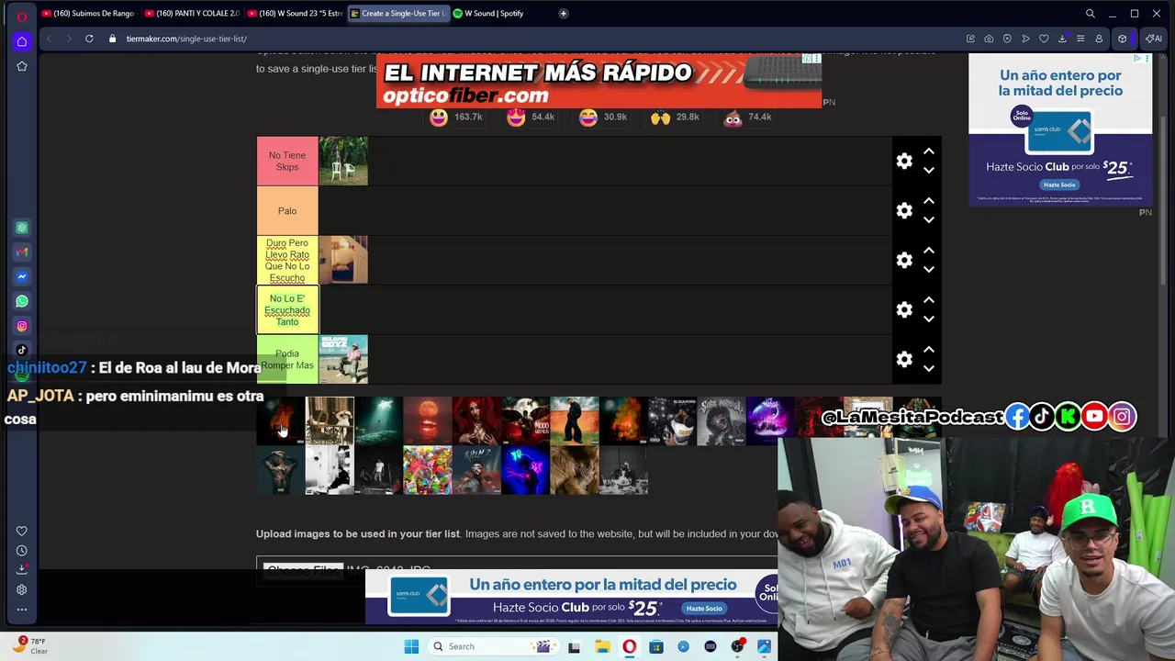Open settings gear for Palo row
Screen dimensions: 1175x661
click(x=904, y=211)
